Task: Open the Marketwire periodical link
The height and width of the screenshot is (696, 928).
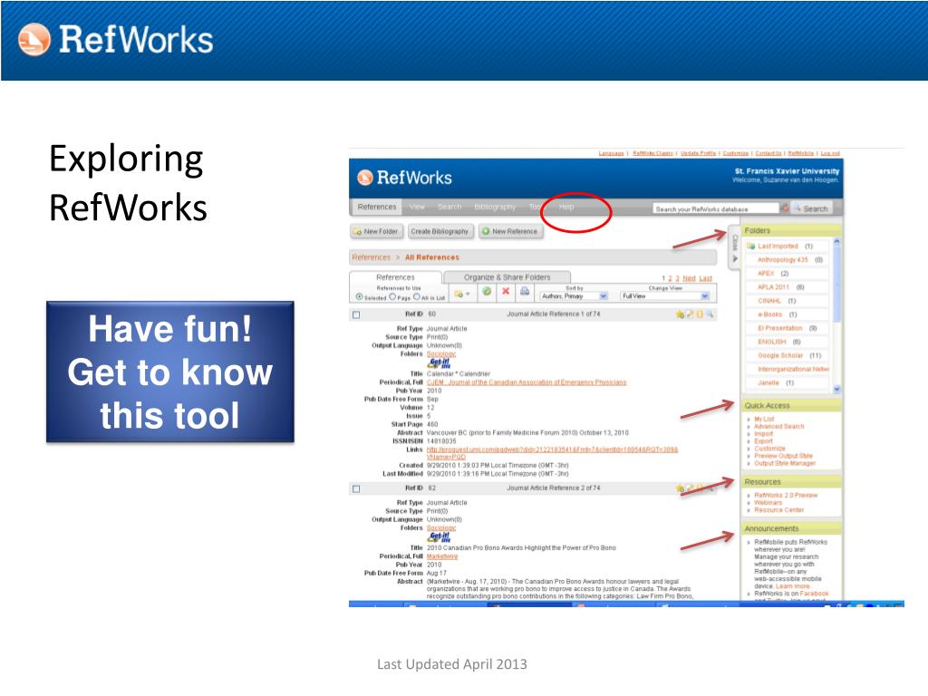Action: click(x=442, y=556)
